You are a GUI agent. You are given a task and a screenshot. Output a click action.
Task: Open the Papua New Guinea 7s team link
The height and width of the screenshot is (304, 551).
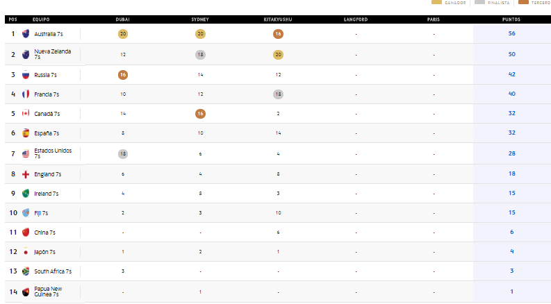[x=48, y=292]
